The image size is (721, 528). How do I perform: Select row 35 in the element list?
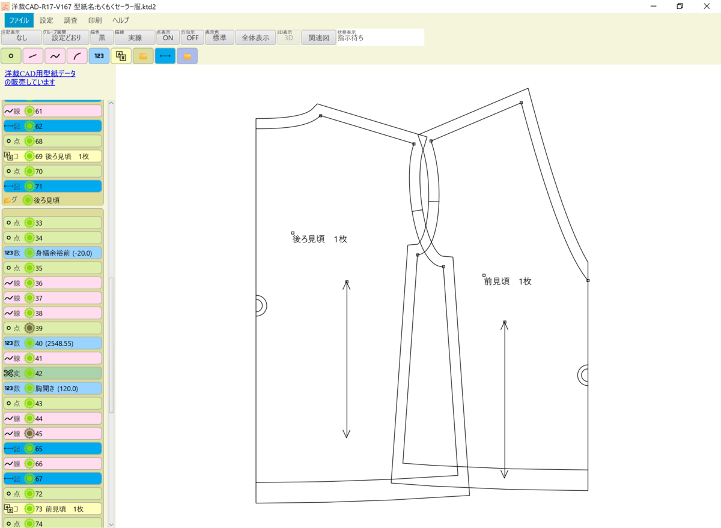coord(53,268)
